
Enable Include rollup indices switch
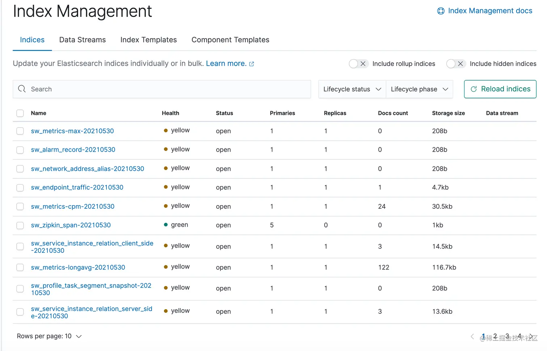pos(358,64)
